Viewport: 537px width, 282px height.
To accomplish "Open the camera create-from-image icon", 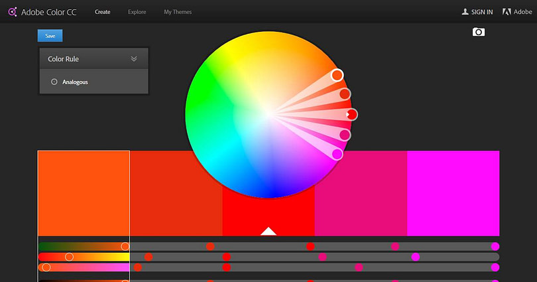I will coord(479,32).
